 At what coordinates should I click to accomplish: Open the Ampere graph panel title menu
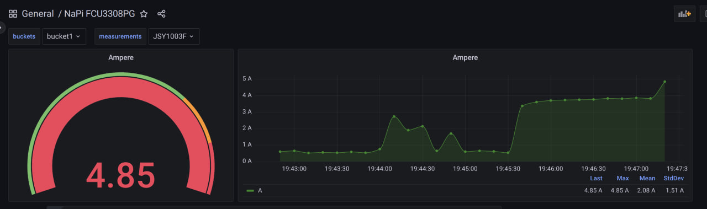(x=465, y=57)
